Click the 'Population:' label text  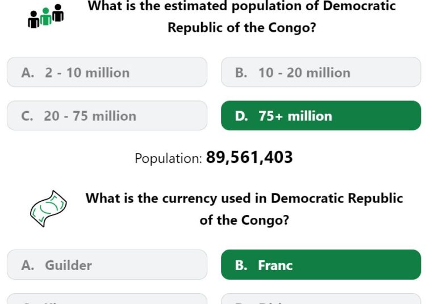(169, 158)
